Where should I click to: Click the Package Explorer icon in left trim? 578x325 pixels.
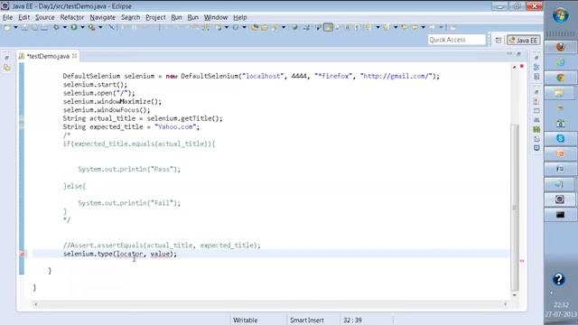[x=7, y=68]
